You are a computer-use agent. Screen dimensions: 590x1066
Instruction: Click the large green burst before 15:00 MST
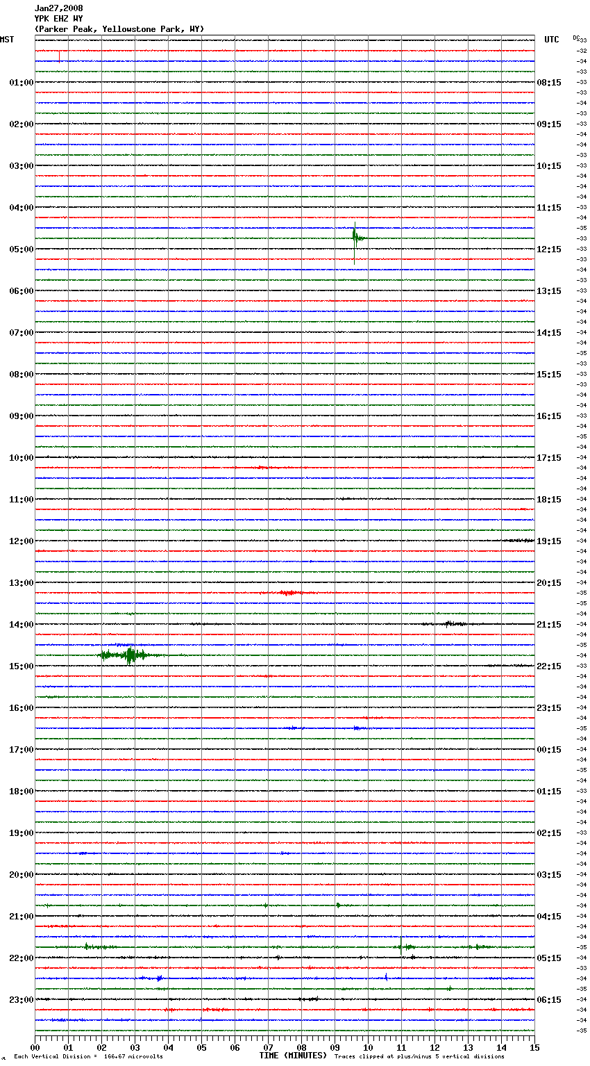click(x=130, y=655)
